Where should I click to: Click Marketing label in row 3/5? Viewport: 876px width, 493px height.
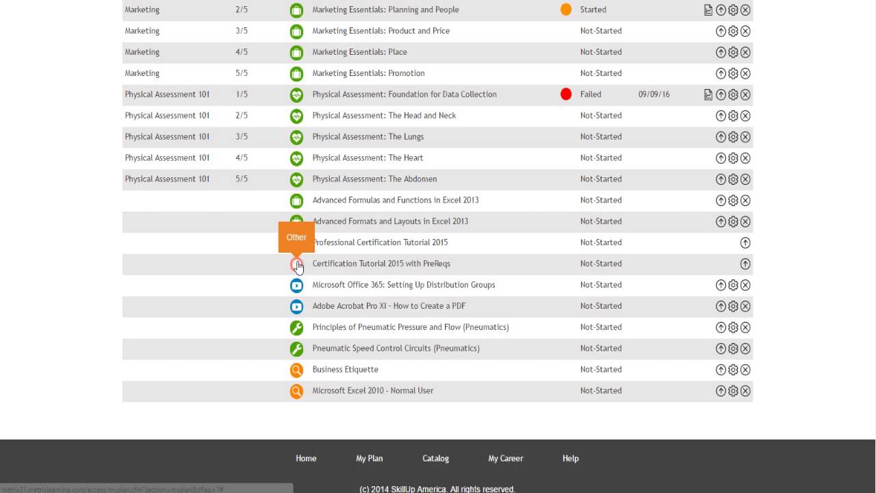[142, 31]
